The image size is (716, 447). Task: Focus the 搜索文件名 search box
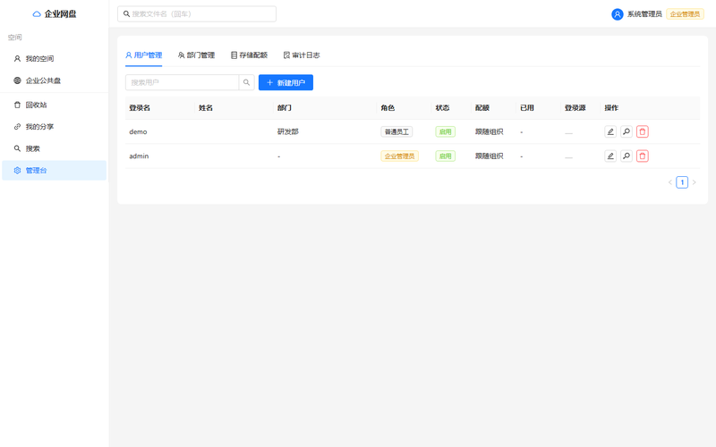(197, 14)
